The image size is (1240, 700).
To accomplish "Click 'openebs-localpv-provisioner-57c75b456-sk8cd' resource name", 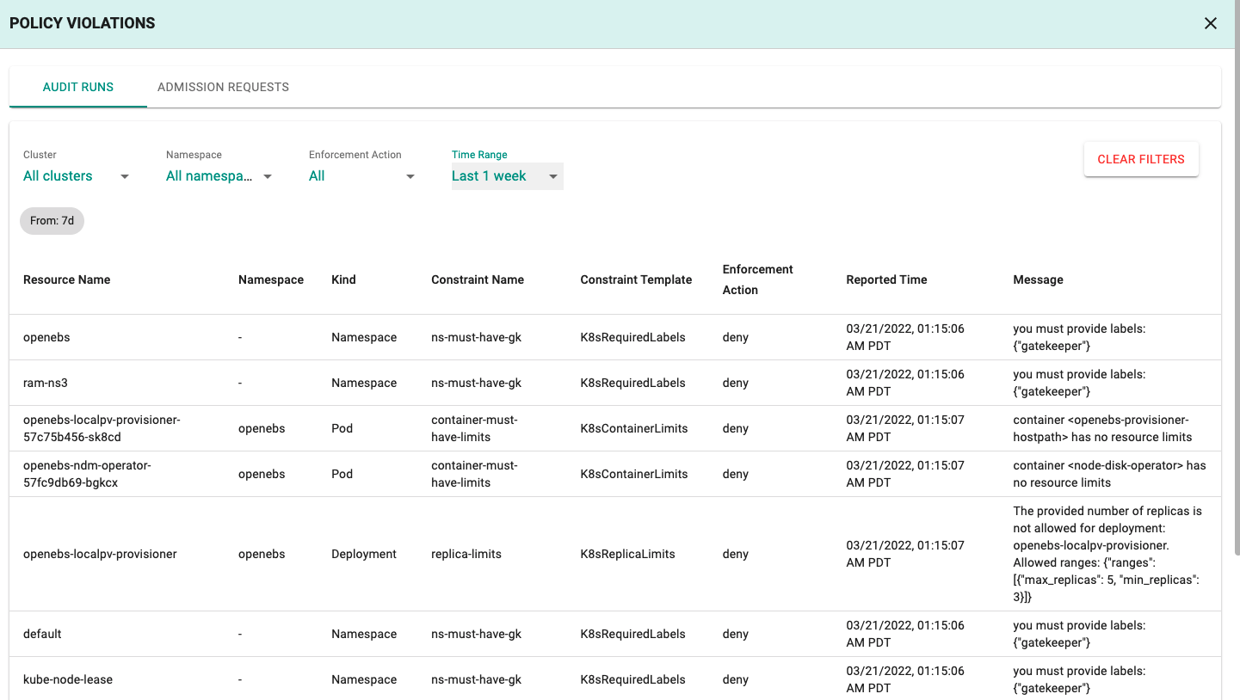I will [x=102, y=428].
